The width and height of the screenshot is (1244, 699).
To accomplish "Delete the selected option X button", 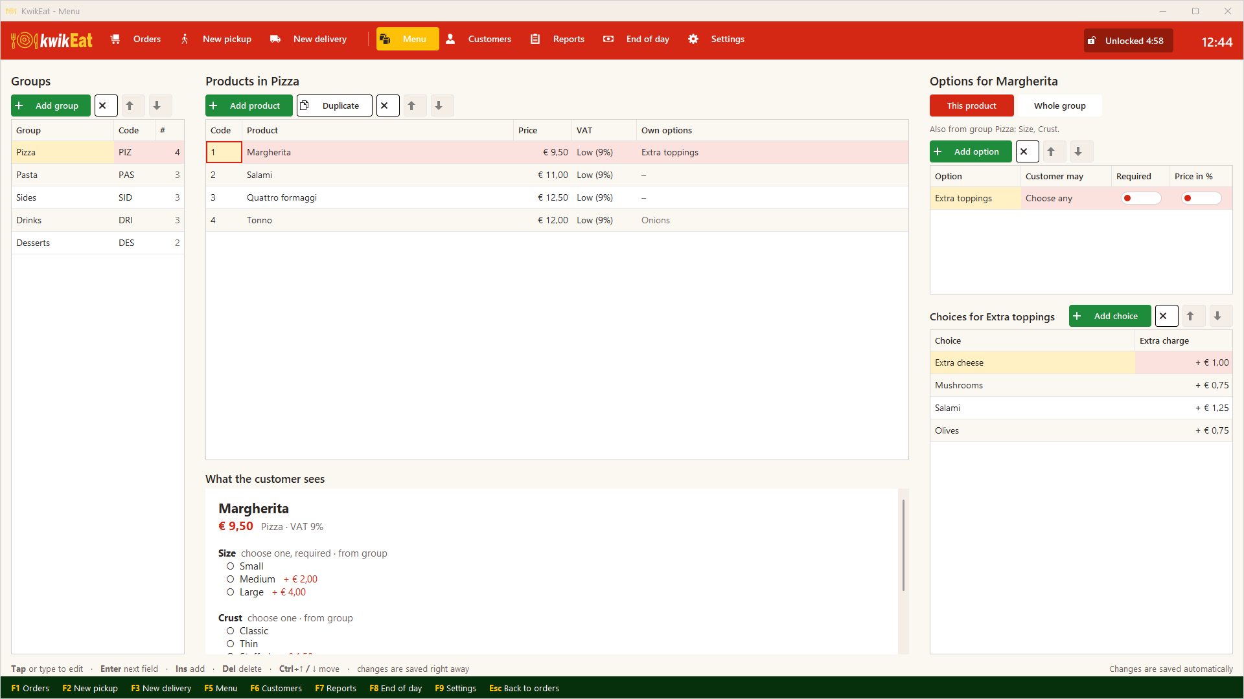I will [1026, 151].
